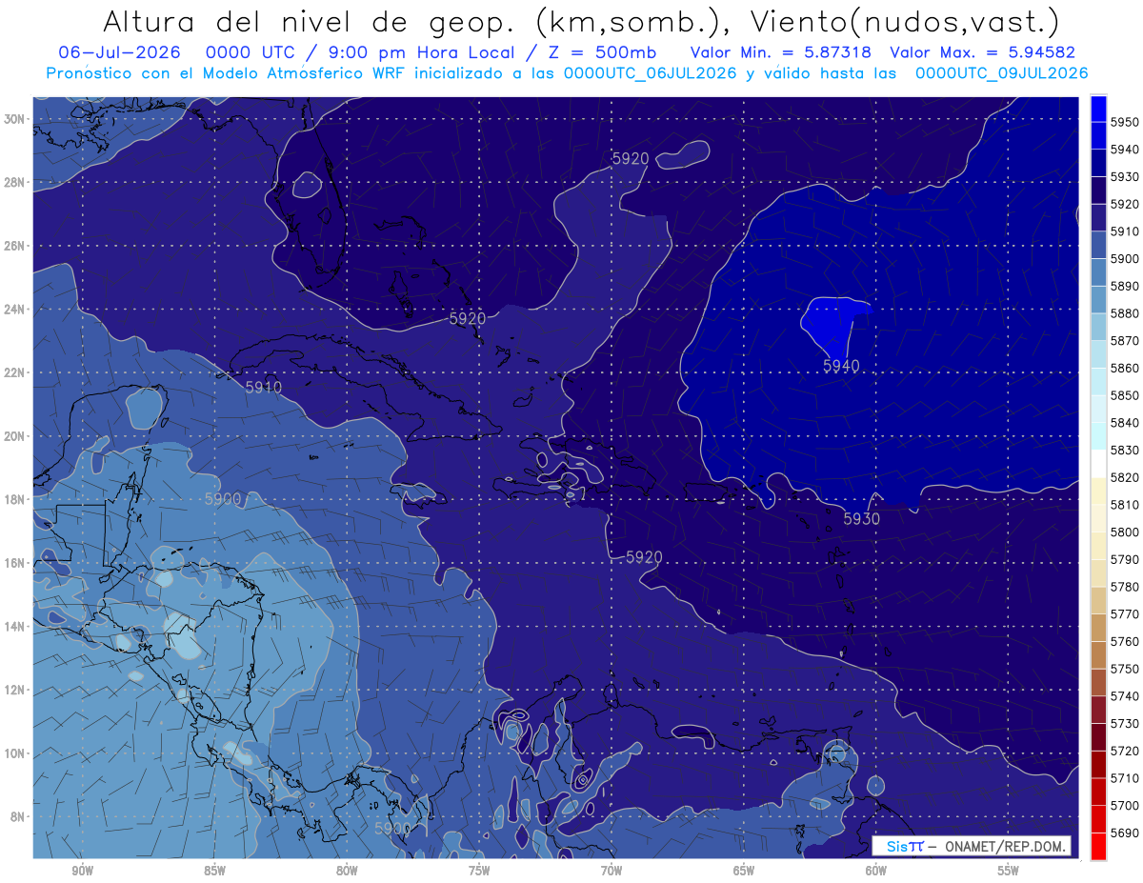
Task: Select the "Z = 500mb" level text
Action: pyautogui.click(x=605, y=51)
